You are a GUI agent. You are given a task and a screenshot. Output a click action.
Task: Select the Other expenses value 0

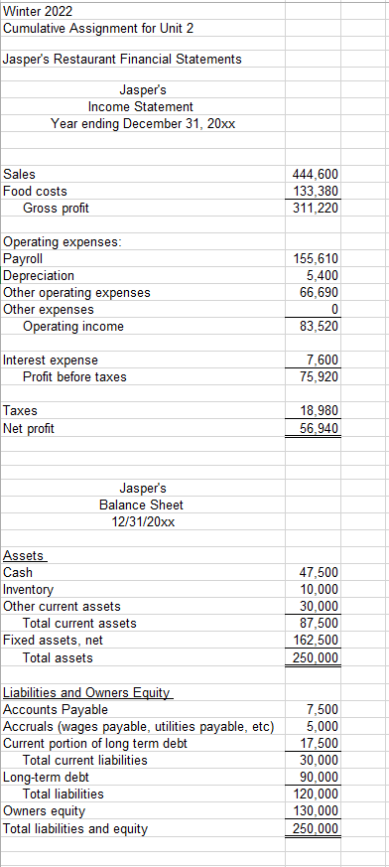click(313, 309)
